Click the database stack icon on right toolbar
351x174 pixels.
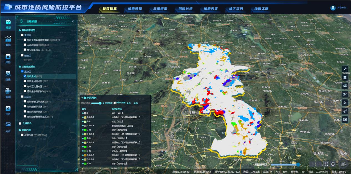345,77
